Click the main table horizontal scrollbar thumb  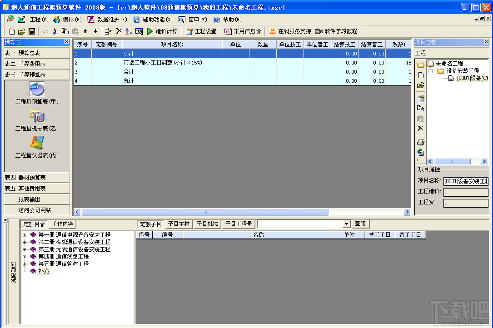click(205, 212)
